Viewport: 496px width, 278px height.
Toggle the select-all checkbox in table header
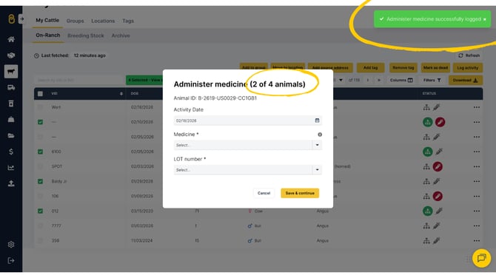coord(40,94)
